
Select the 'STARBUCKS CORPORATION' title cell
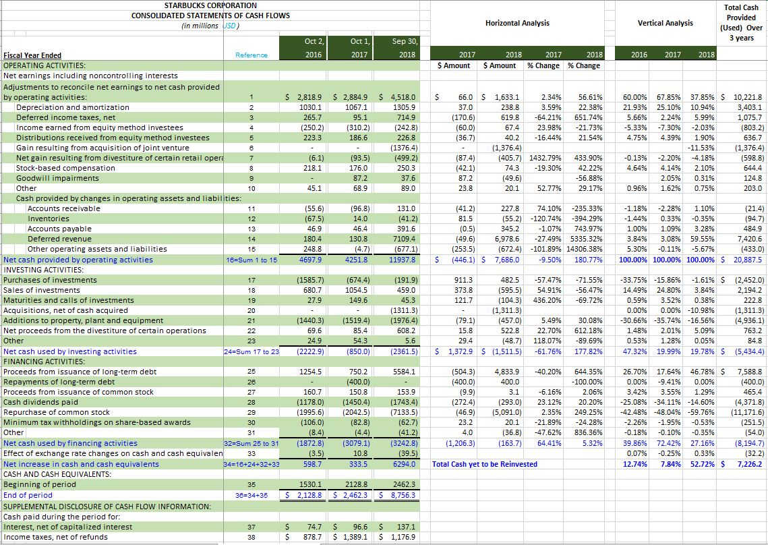[210, 5]
